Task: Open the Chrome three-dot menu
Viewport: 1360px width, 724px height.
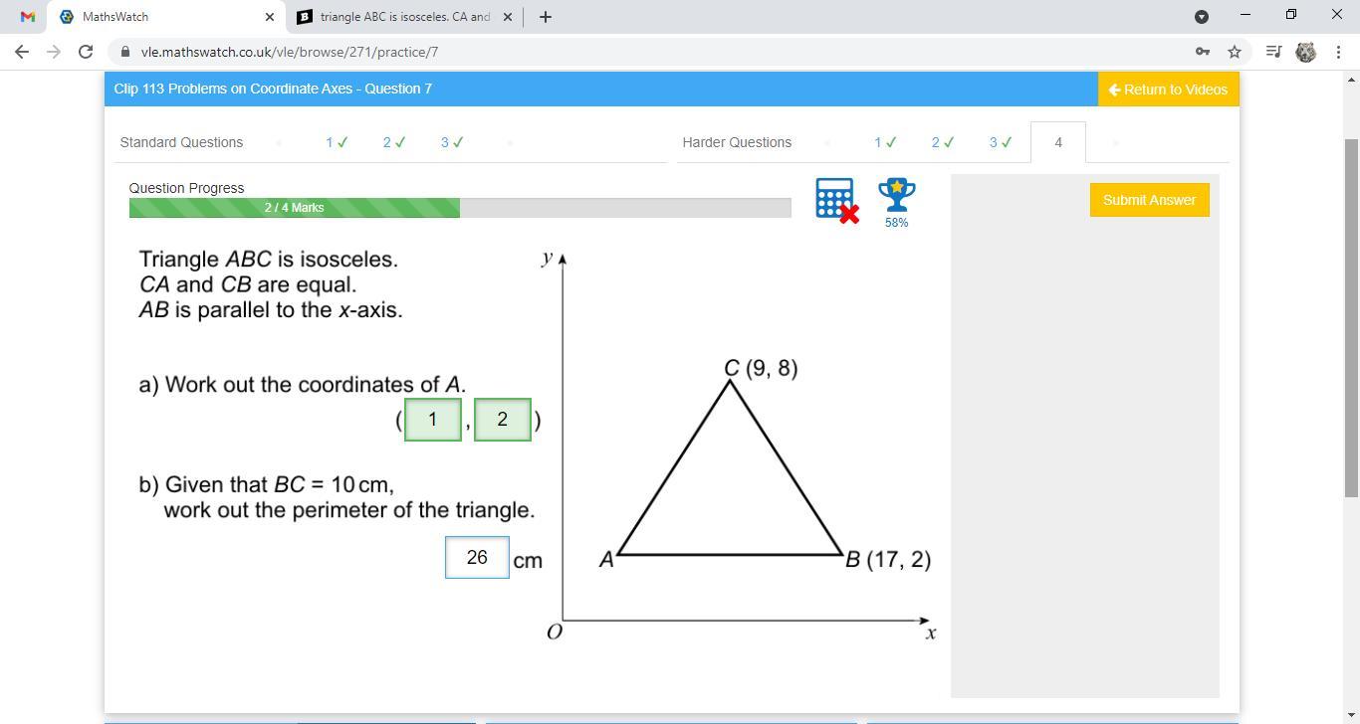Action: click(1338, 52)
